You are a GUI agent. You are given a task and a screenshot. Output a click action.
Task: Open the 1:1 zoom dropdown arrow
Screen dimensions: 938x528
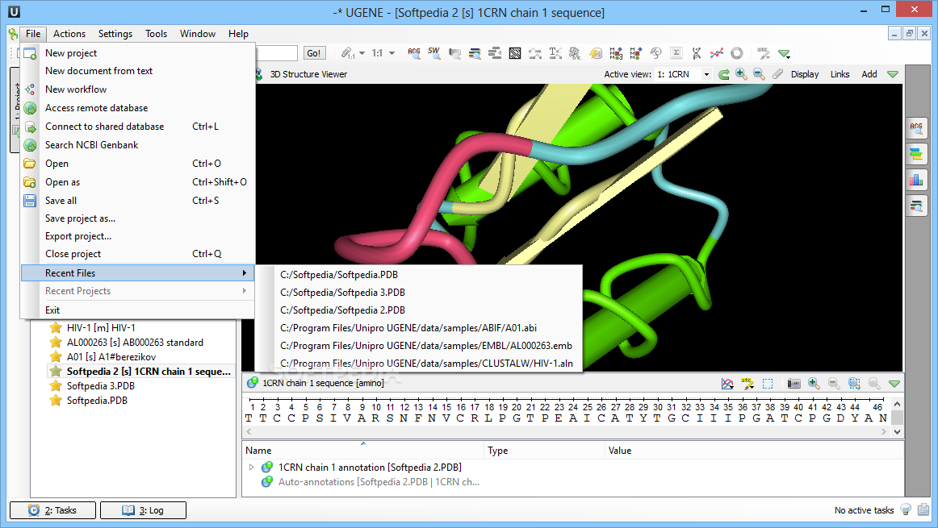392,53
